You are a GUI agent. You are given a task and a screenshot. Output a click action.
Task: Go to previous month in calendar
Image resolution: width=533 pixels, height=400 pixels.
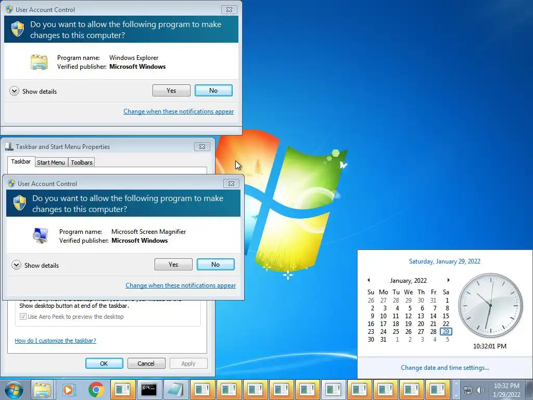369,280
